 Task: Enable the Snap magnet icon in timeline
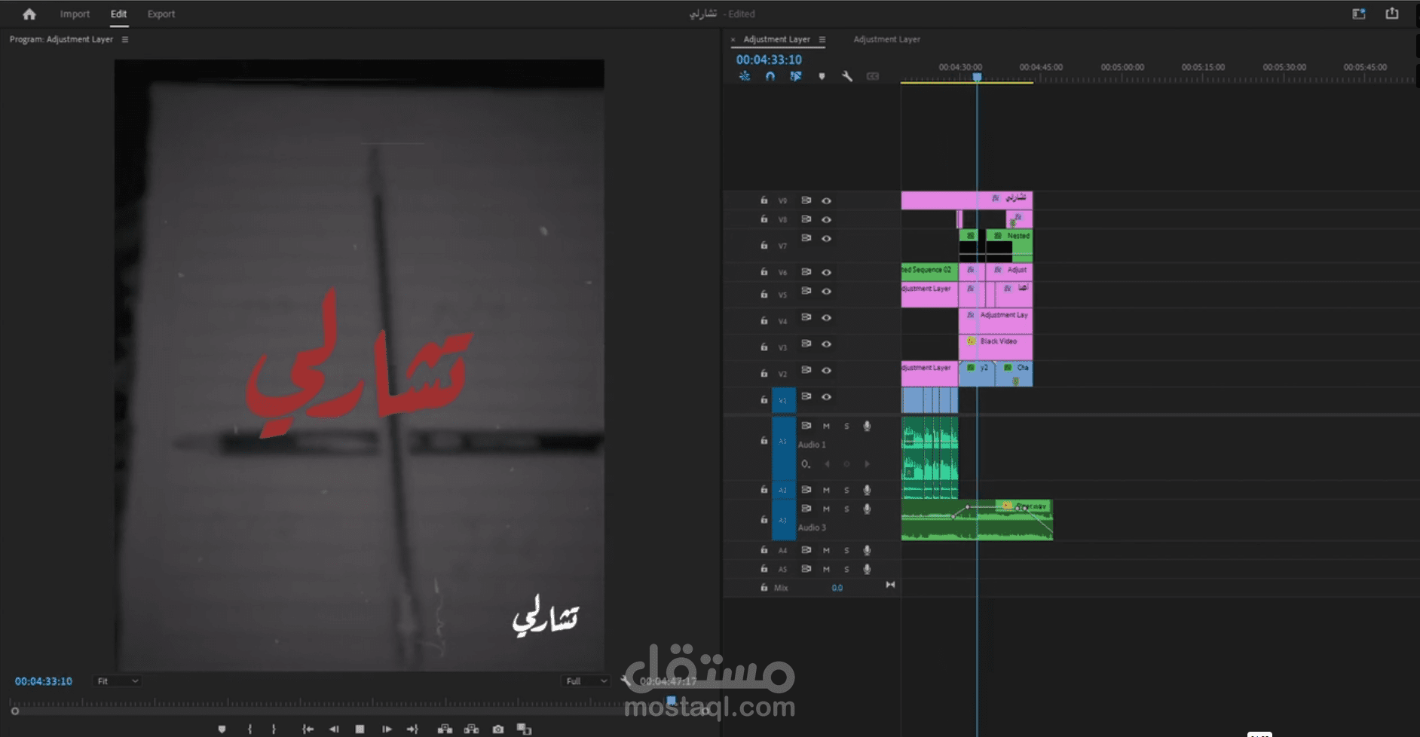pyautogui.click(x=770, y=76)
